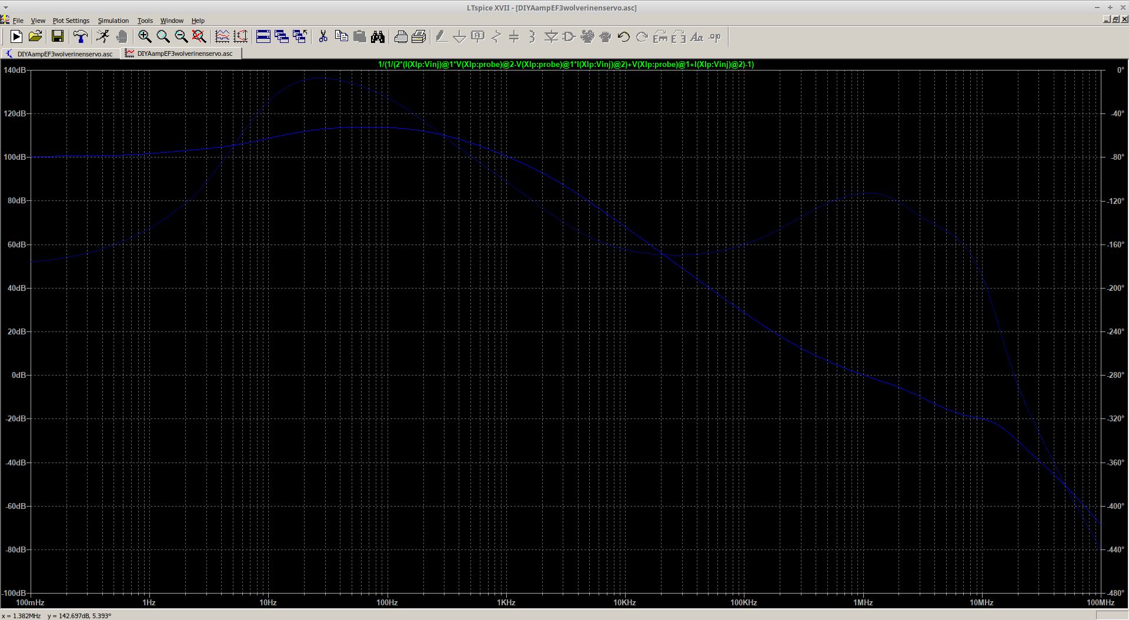This screenshot has width=1129, height=620.
Task: Click the Paste clipboard icon
Action: 359,37
